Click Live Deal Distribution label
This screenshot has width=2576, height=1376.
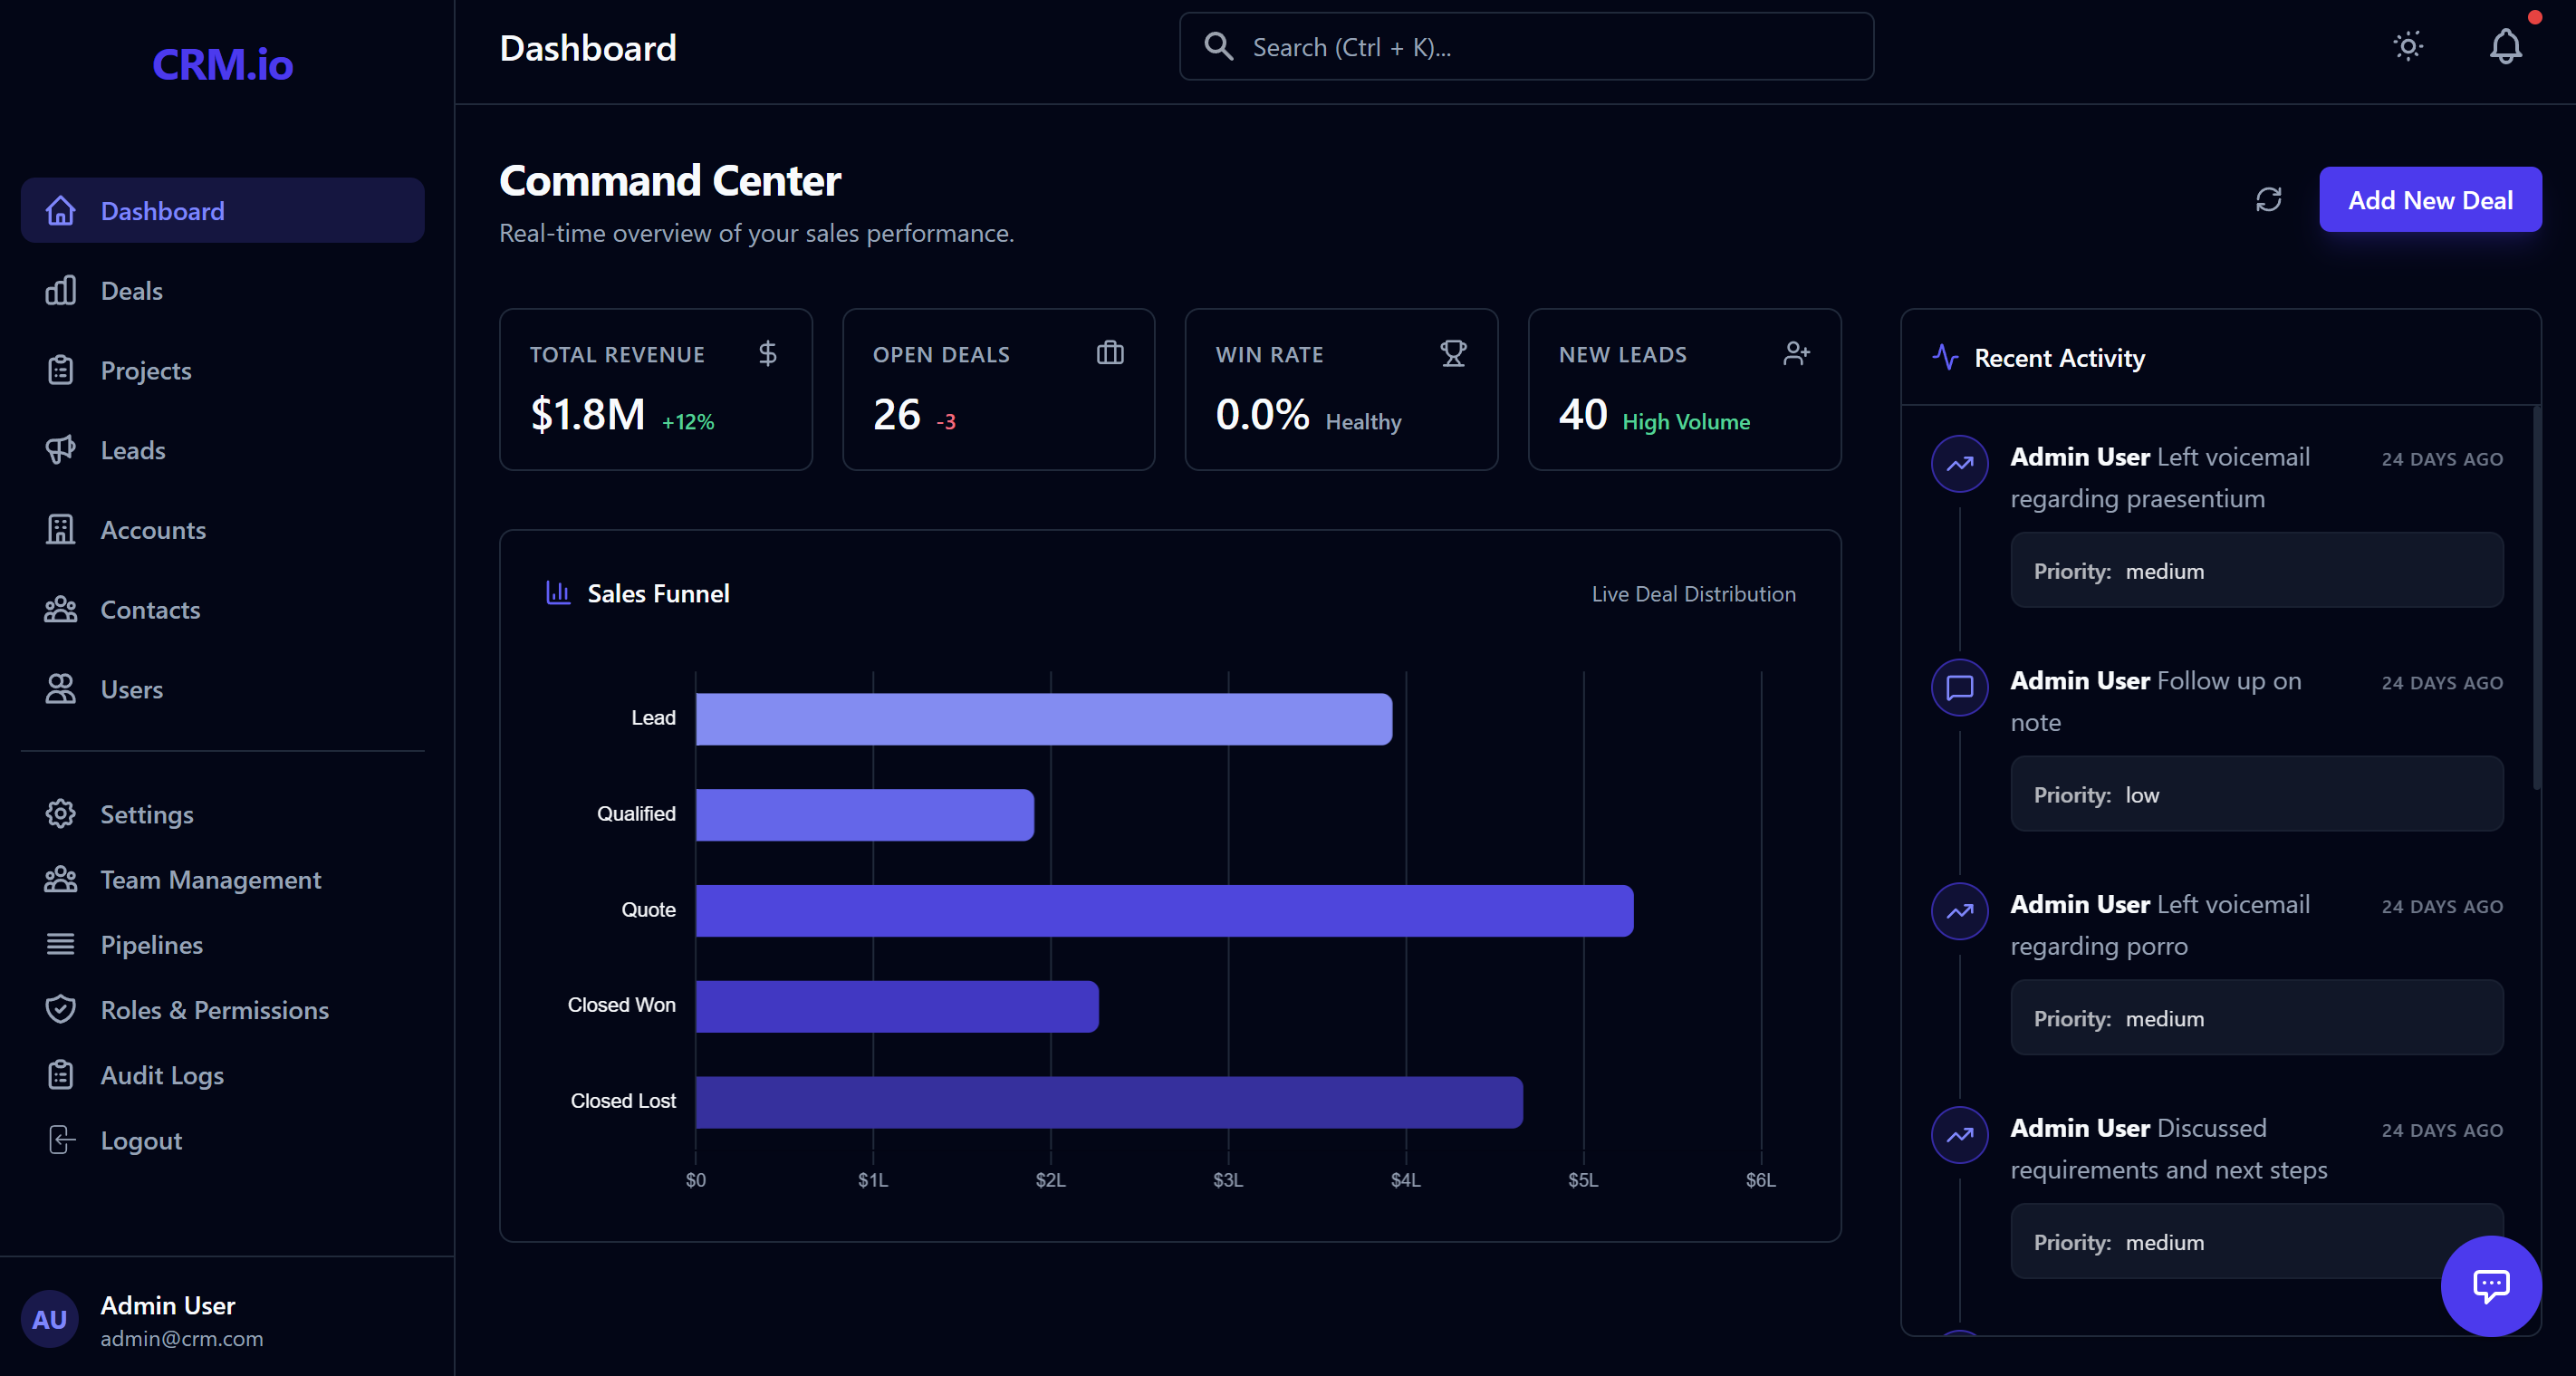tap(1693, 594)
